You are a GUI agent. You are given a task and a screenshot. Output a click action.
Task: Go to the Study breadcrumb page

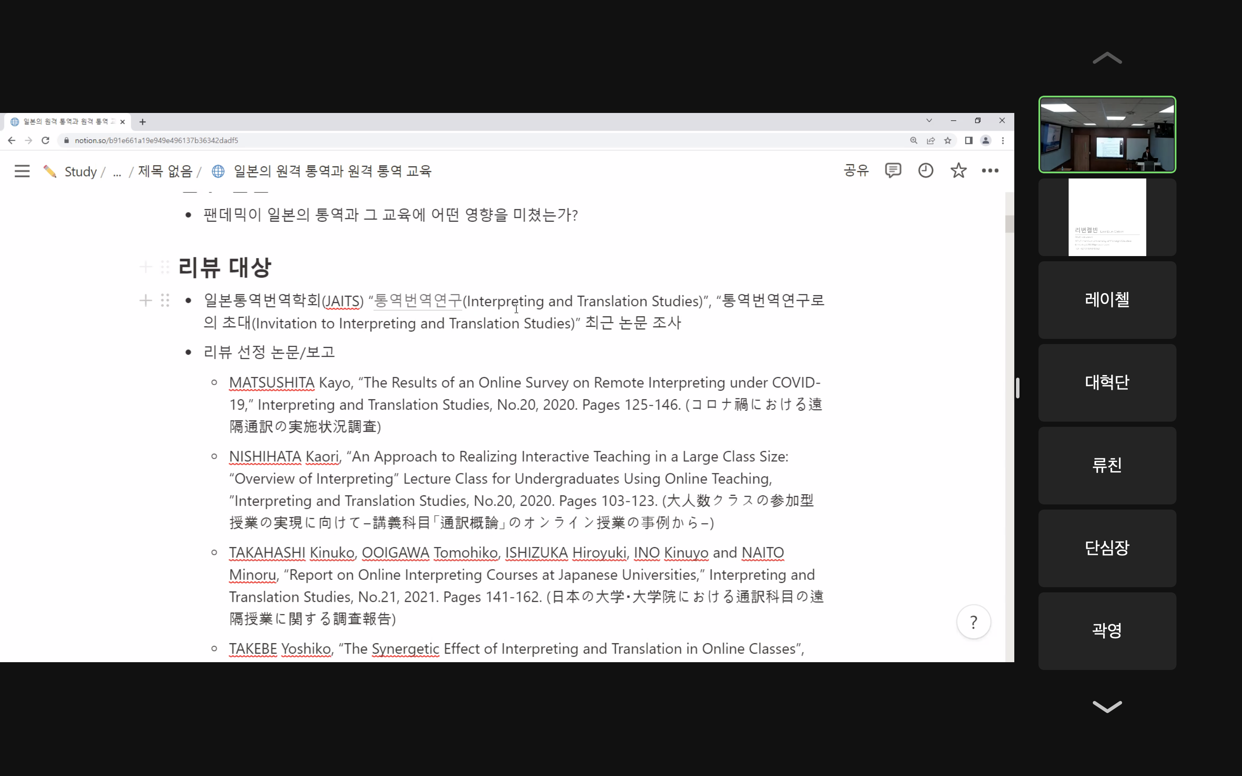coord(81,172)
